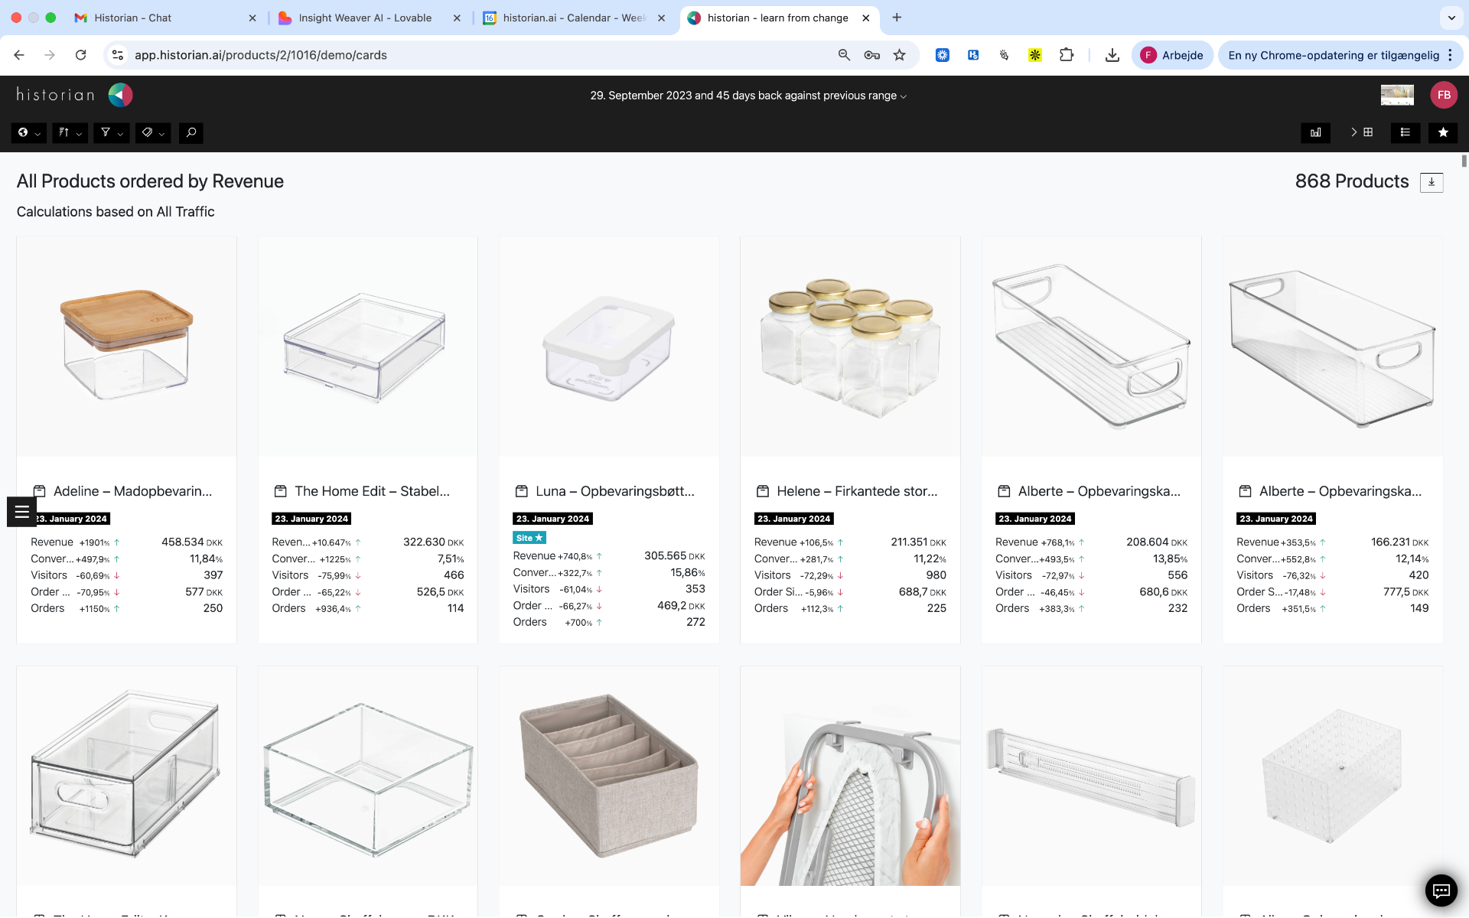Screen dimensions: 1469x918
Task: Open the grey fabric organizer image
Action: pyautogui.click(x=609, y=776)
